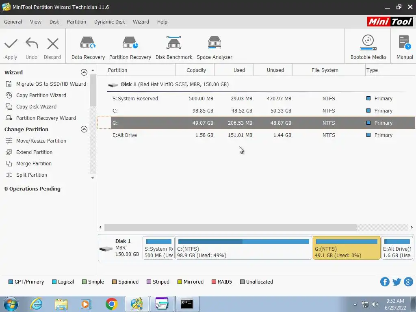Open the Command Prompt taskbar icon

[x=187, y=304]
